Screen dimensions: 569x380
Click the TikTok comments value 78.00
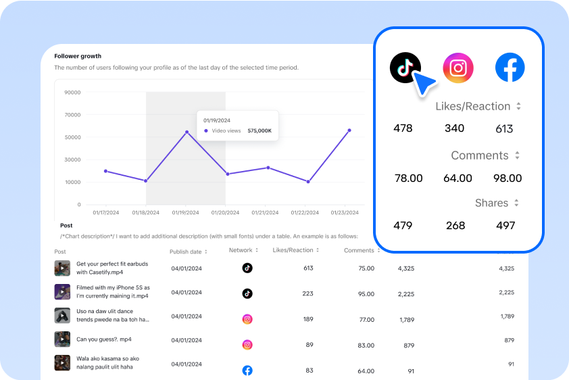409,179
